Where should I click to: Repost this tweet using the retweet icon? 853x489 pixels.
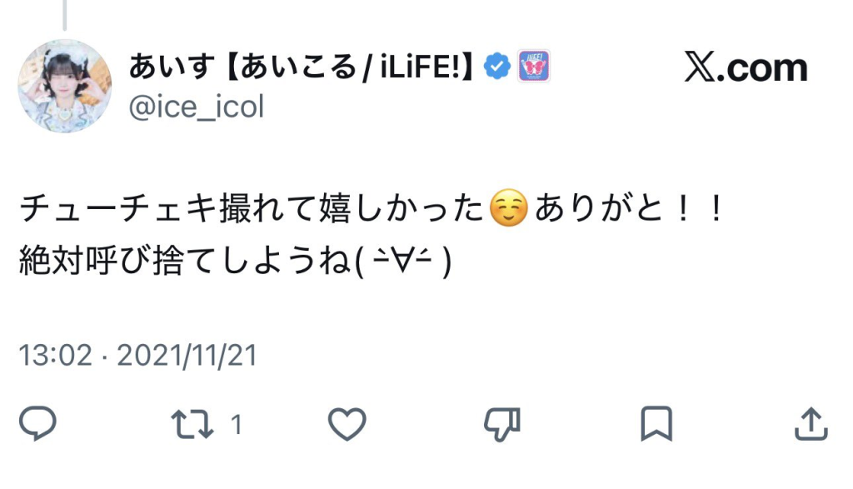[191, 424]
